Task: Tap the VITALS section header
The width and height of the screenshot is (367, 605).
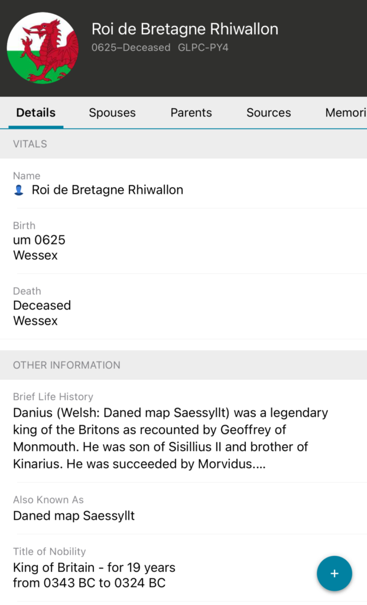Action: [x=30, y=144]
